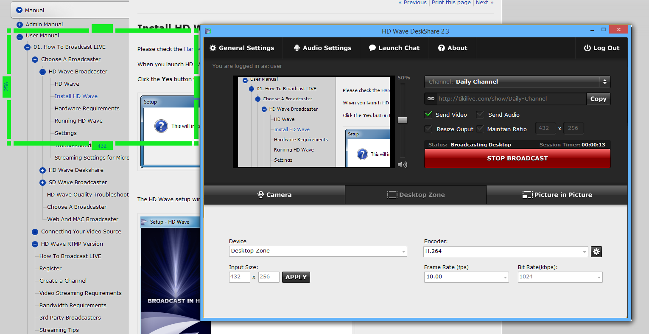Click the Next page link
Viewport: 649px width, 334px height.
tap(484, 3)
